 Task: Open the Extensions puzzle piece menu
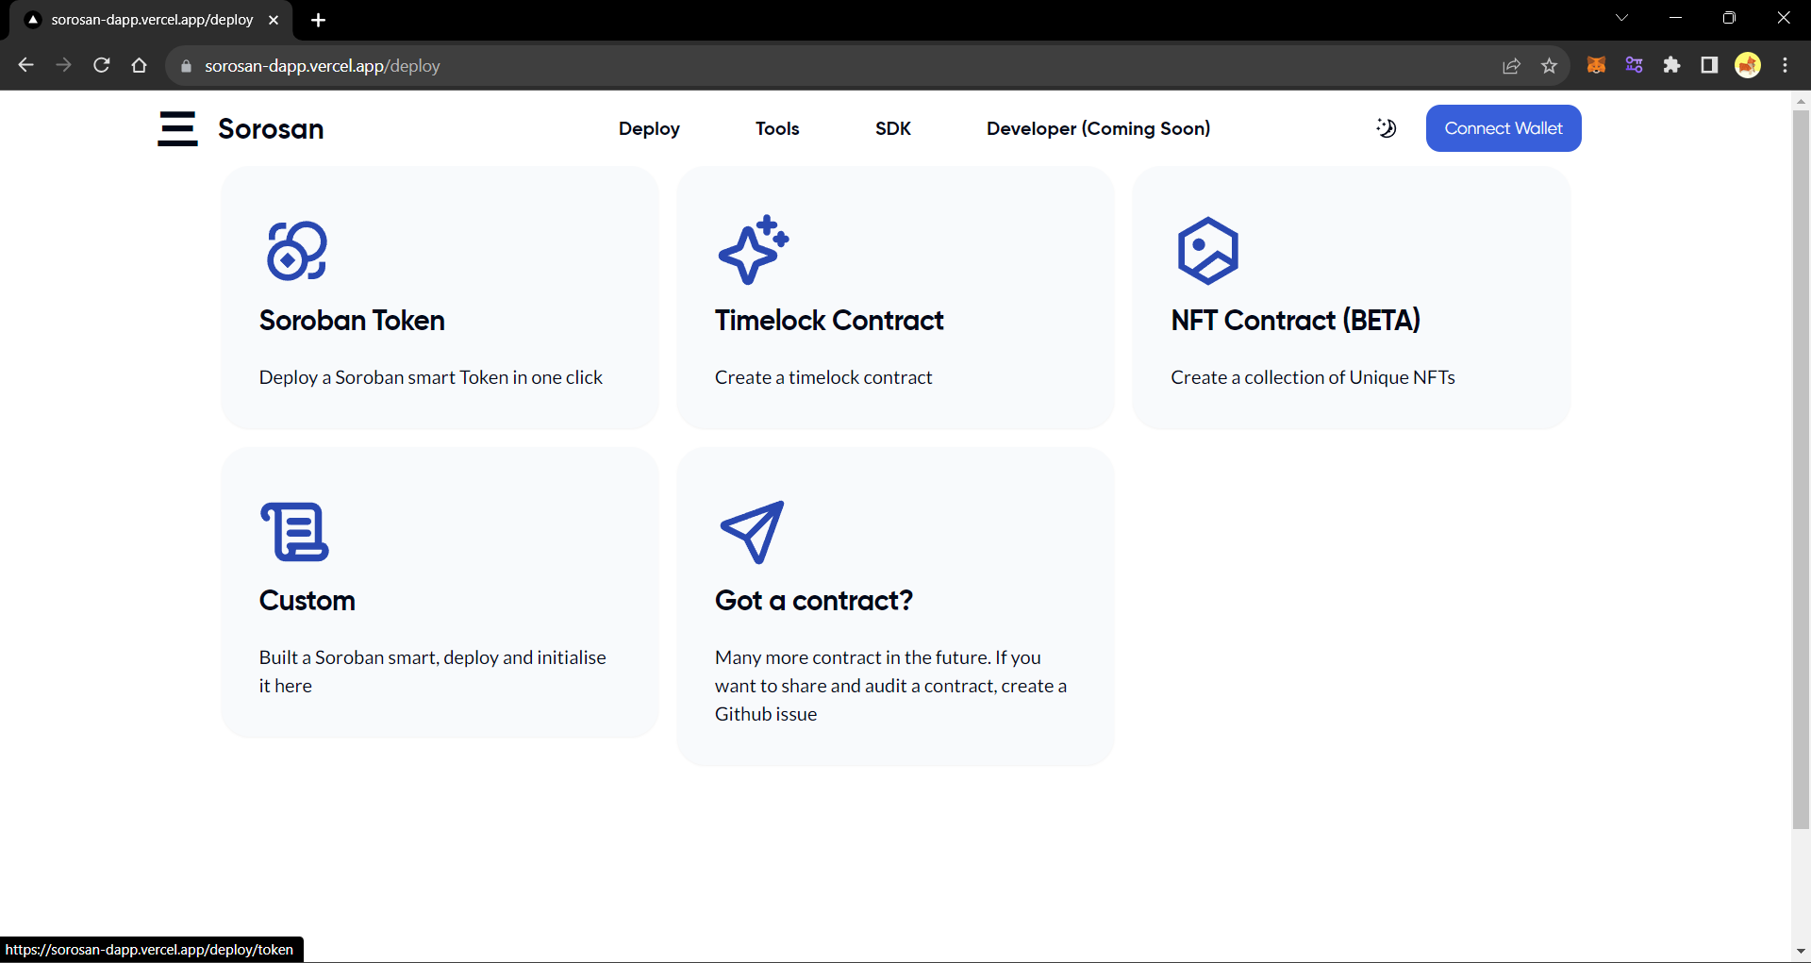coord(1671,65)
